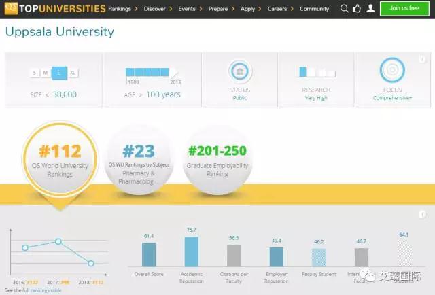Expand the Rankings menu
The height and width of the screenshot is (295, 435).
pos(122,9)
